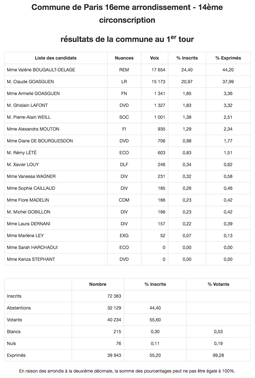Click the "Voix" column header
Screen dimensions: 255x378
click(155, 58)
